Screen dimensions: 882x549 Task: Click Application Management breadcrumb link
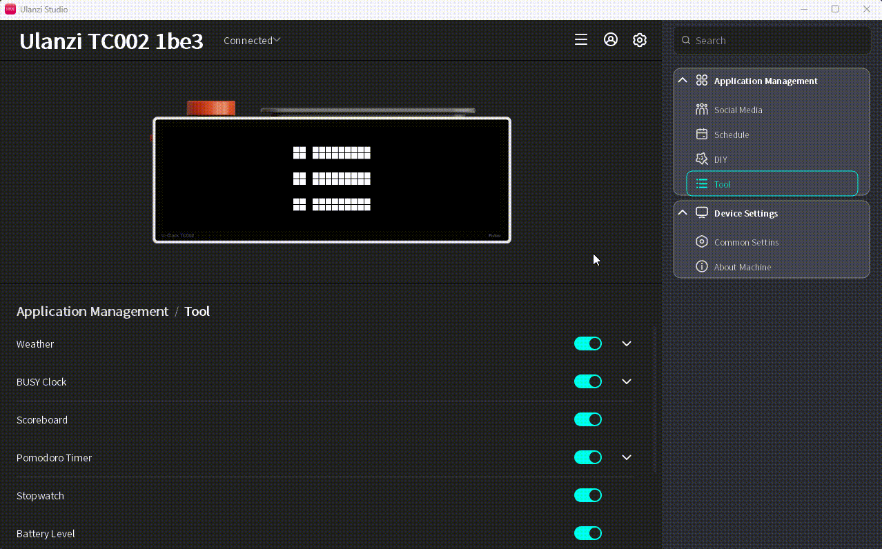click(x=92, y=311)
